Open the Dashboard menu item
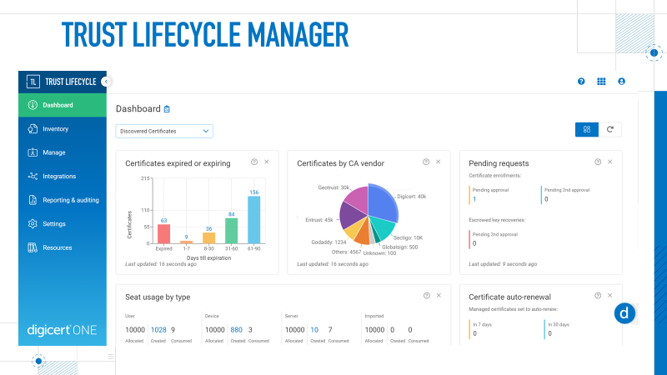667x375 pixels. coord(63,105)
